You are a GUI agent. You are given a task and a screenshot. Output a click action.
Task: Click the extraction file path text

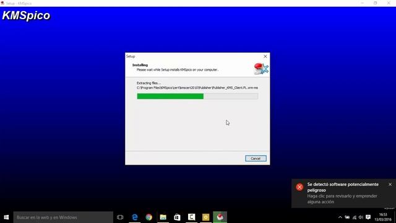[x=197, y=88]
